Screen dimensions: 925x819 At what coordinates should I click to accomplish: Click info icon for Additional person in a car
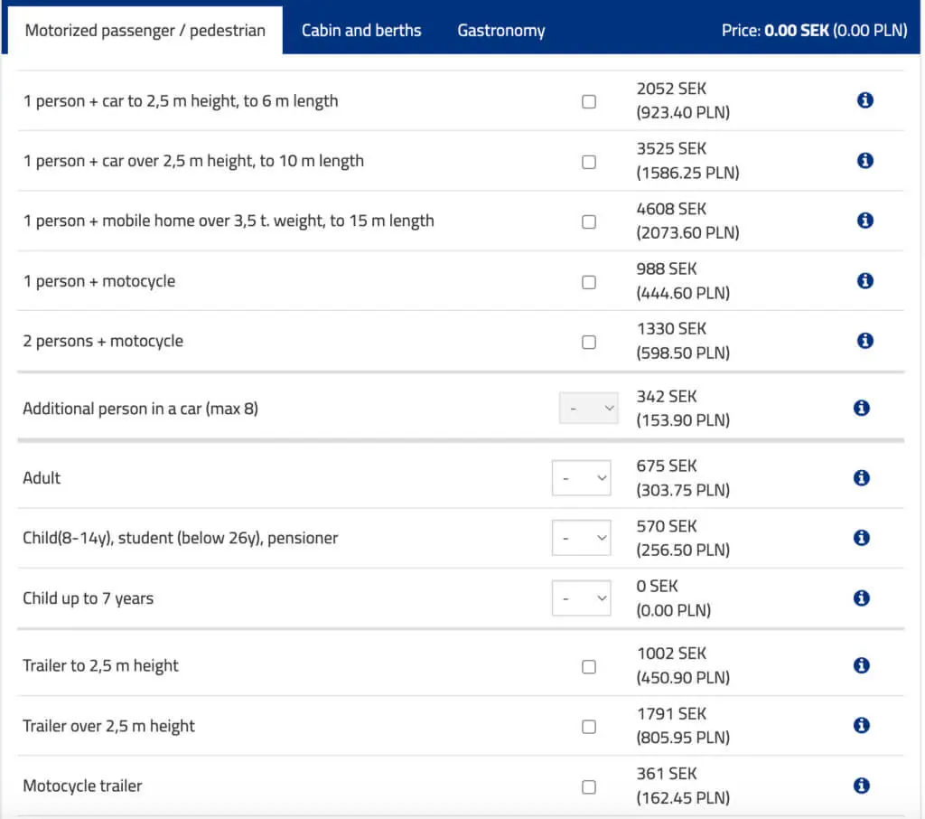coord(861,408)
